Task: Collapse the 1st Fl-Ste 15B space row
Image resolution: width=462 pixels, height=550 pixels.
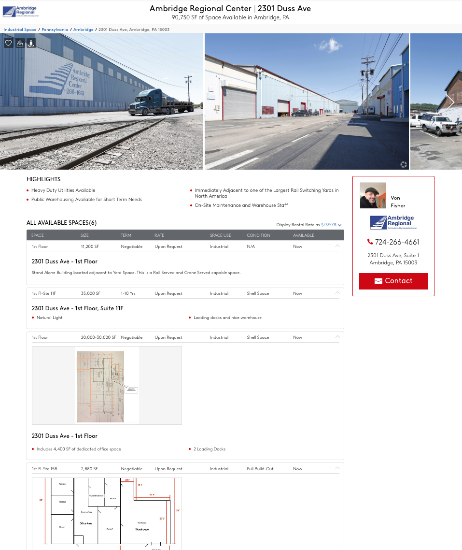Action: tap(337, 468)
